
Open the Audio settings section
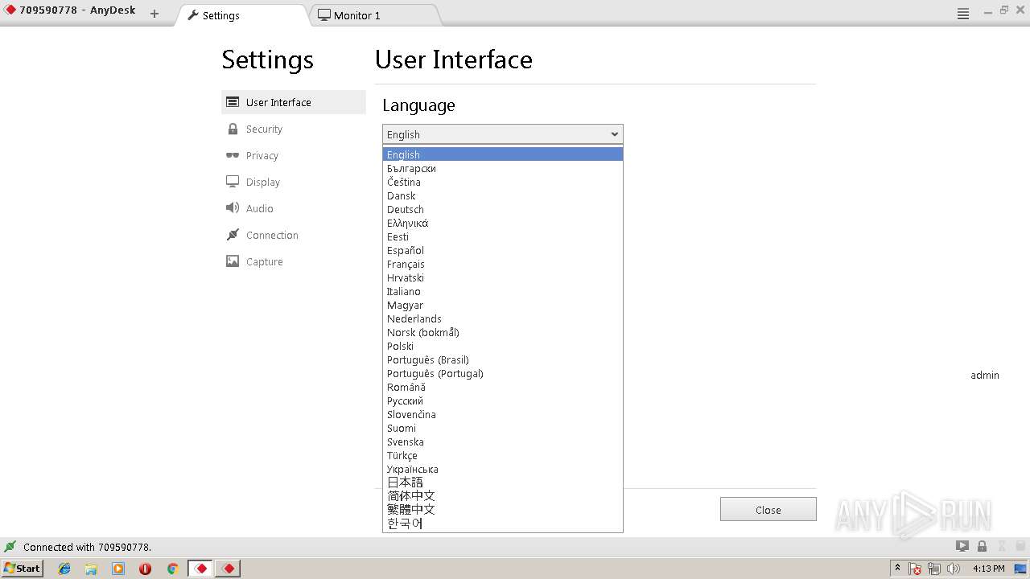click(x=294, y=208)
